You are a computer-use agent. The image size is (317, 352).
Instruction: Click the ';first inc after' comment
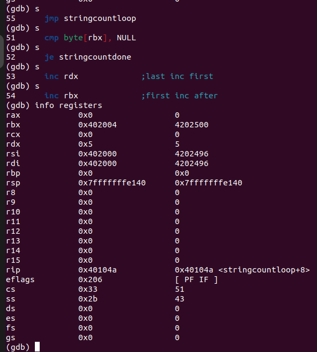(x=180, y=96)
